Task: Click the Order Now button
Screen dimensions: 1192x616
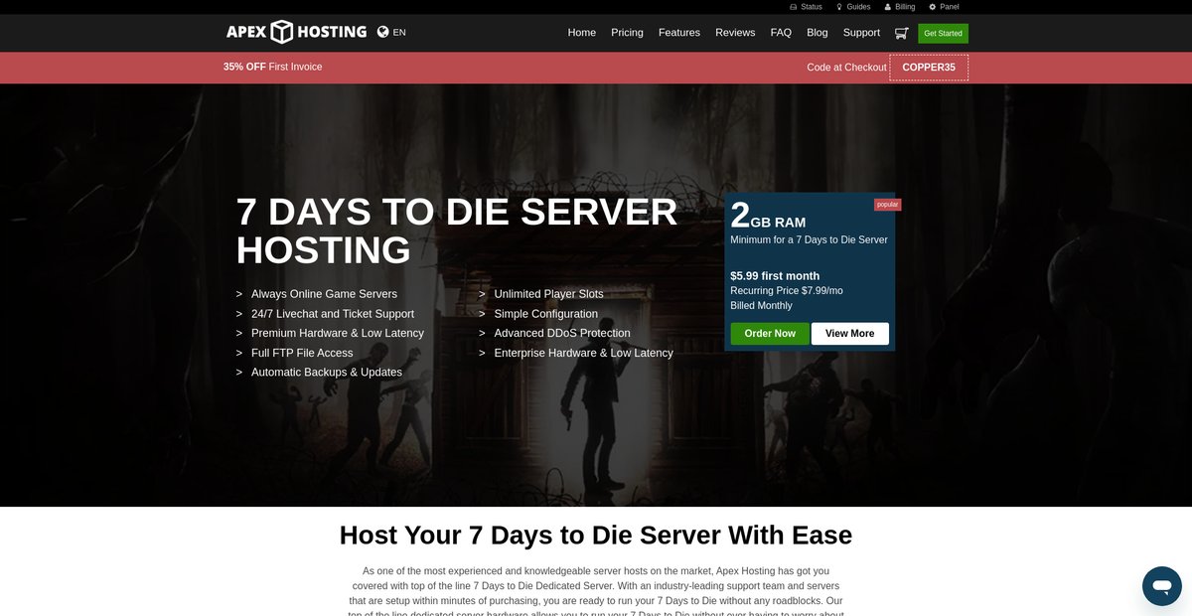Action: [770, 334]
